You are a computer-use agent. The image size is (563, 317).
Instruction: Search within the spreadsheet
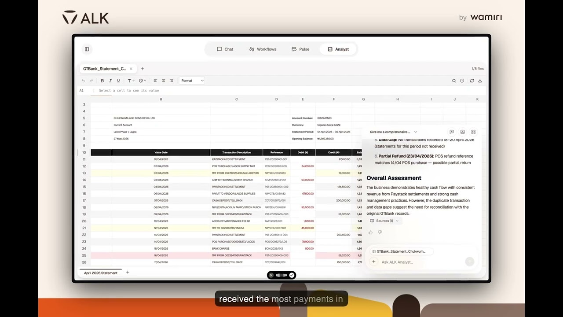click(x=454, y=81)
